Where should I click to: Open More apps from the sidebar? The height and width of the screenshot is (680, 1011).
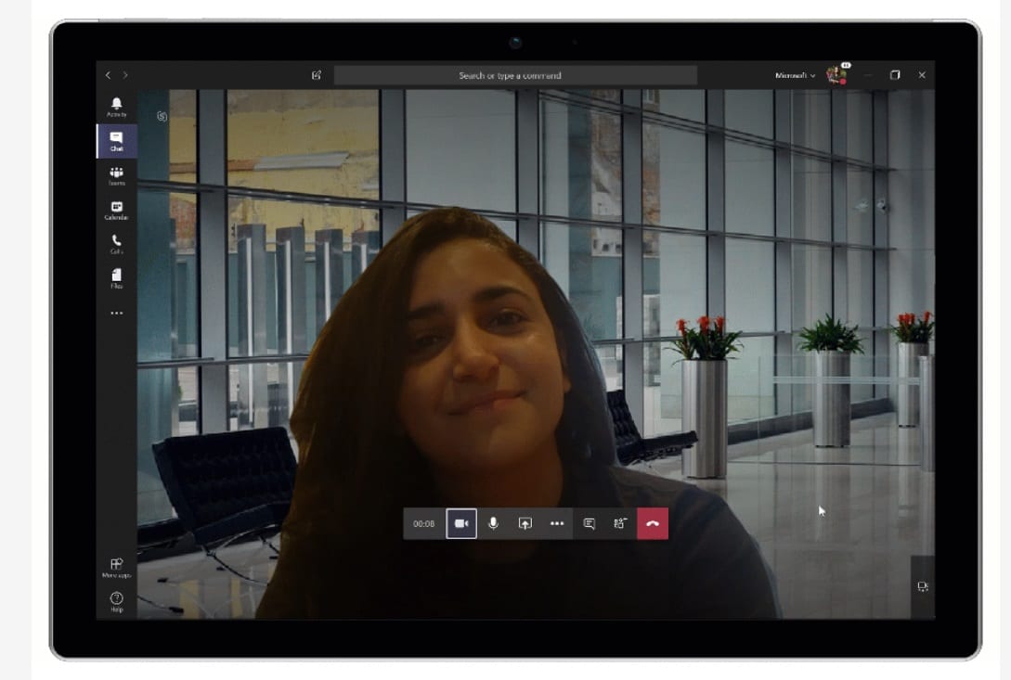[116, 566]
